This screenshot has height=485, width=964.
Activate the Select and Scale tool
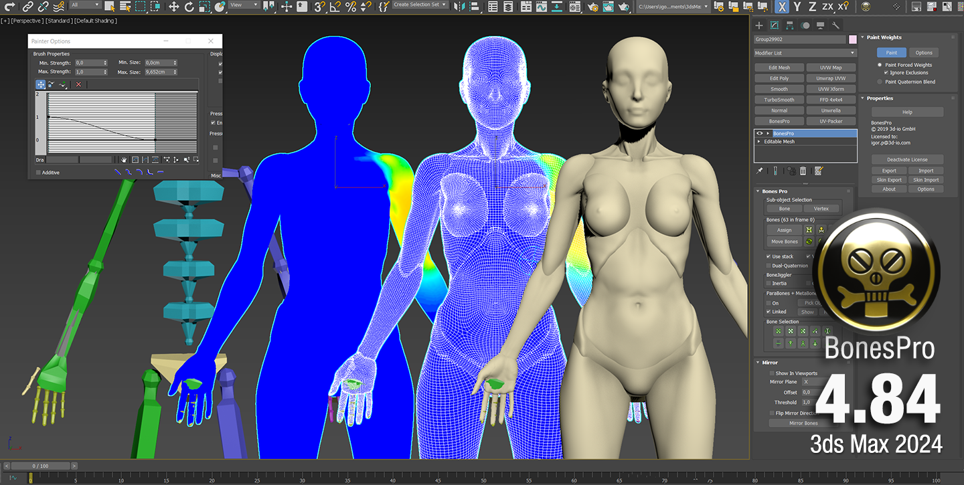[x=204, y=6]
